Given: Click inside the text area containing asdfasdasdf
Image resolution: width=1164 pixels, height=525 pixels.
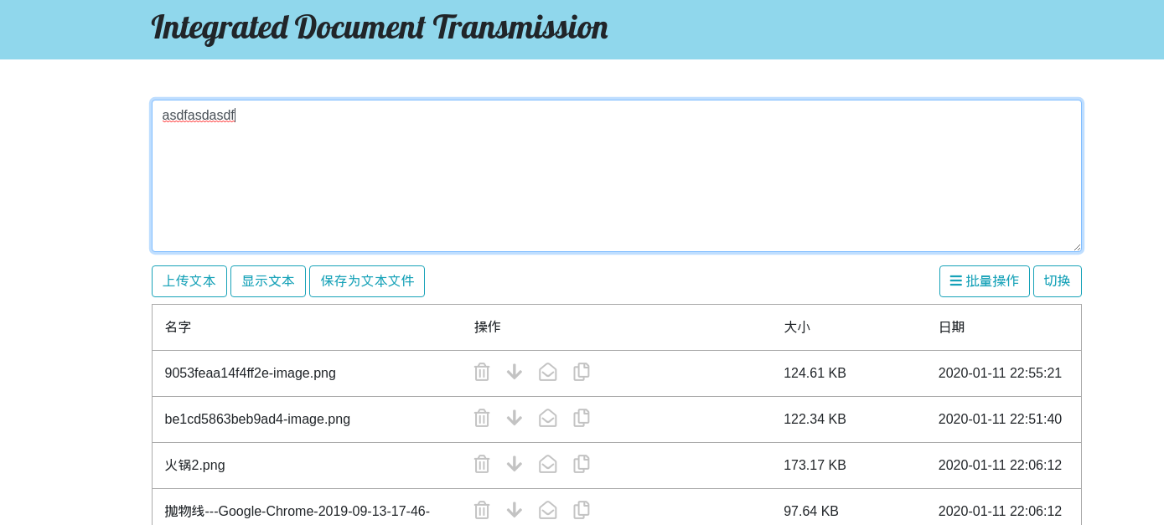Looking at the screenshot, I should click(616, 176).
